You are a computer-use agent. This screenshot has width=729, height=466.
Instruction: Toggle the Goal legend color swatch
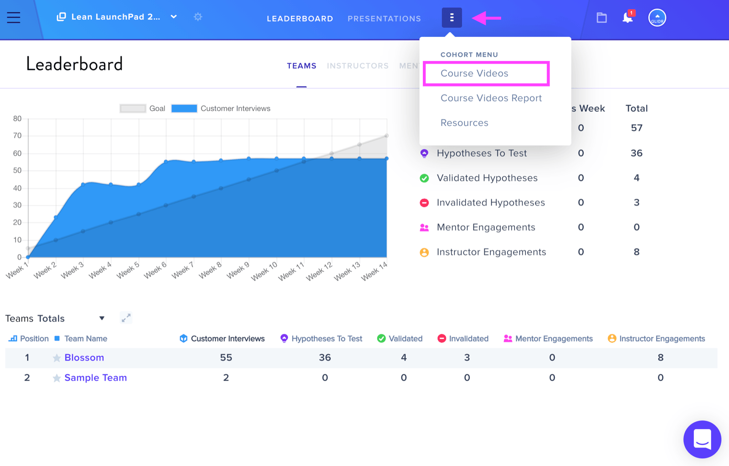(133, 108)
